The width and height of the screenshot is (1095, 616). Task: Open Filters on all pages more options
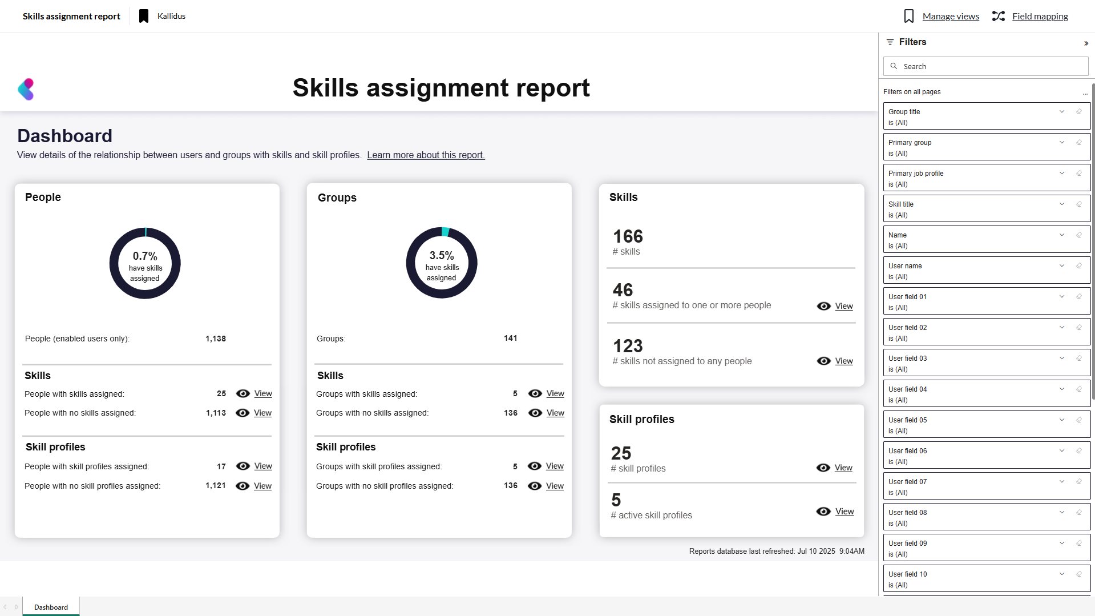click(1085, 92)
